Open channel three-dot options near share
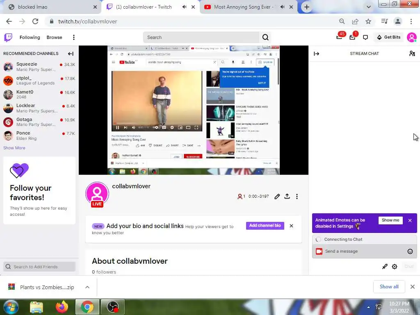This screenshot has width=420, height=315. (x=297, y=196)
